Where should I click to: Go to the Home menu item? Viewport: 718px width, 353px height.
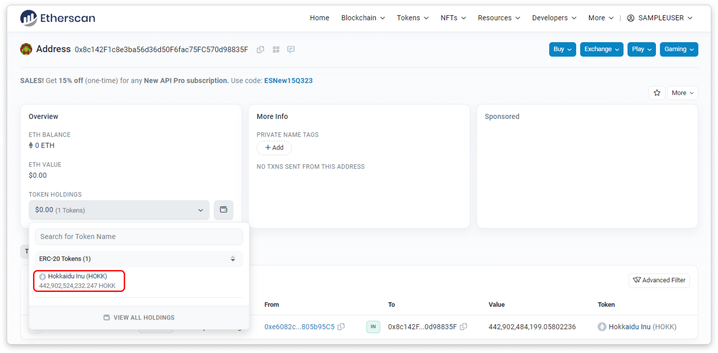[319, 18]
